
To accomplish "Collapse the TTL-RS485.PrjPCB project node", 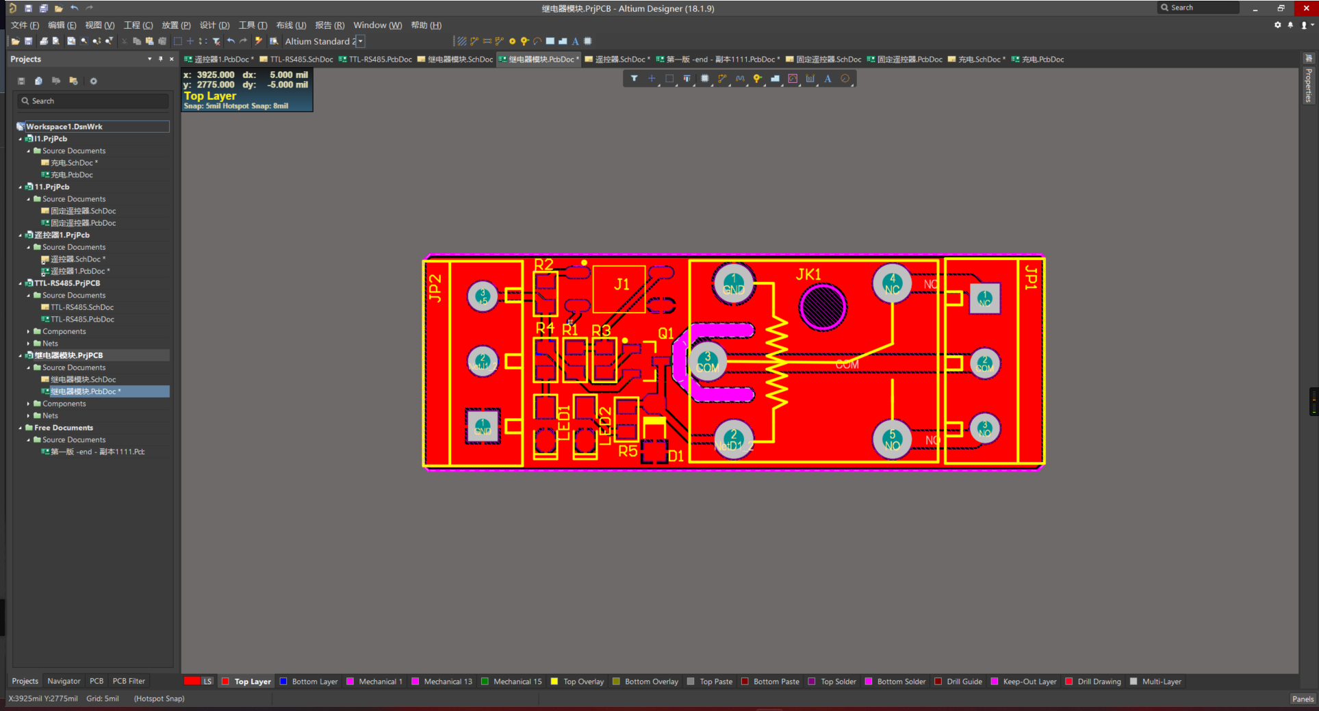I will 20,283.
